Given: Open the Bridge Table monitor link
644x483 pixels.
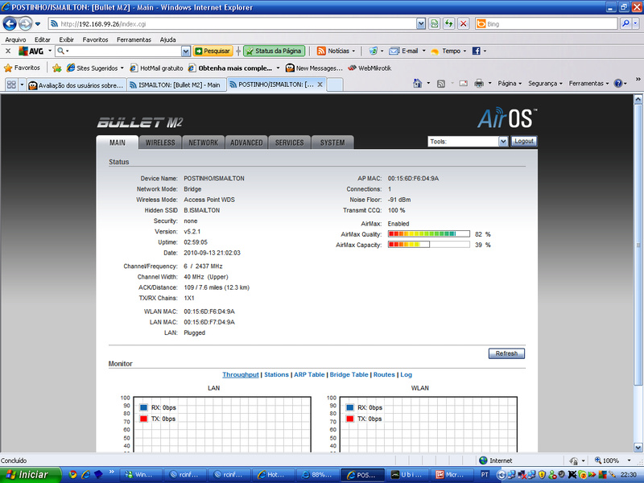Looking at the screenshot, I should 349,374.
